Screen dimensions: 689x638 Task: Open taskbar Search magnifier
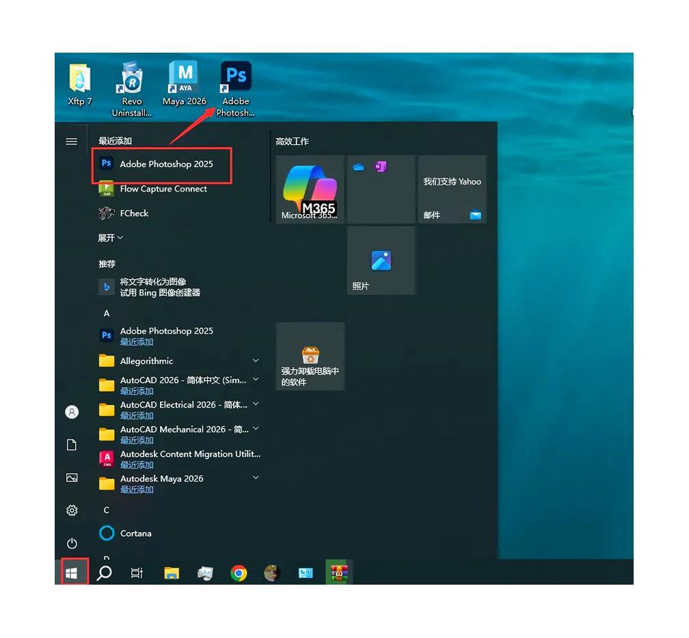pos(104,573)
